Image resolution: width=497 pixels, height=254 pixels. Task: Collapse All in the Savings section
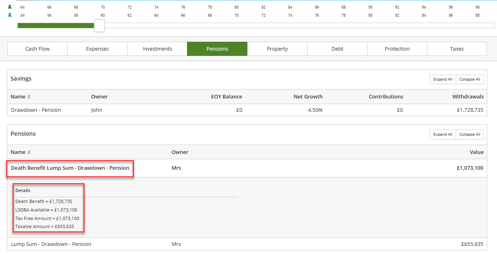(469, 79)
